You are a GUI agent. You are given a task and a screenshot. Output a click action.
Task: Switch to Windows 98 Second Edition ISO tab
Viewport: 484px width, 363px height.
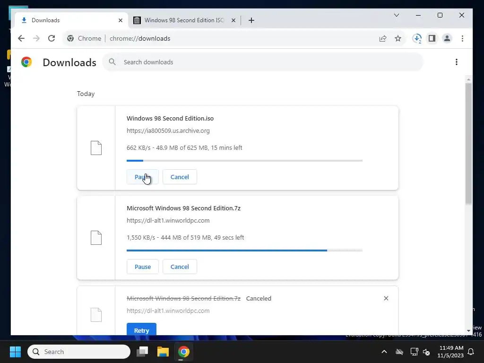(x=184, y=20)
